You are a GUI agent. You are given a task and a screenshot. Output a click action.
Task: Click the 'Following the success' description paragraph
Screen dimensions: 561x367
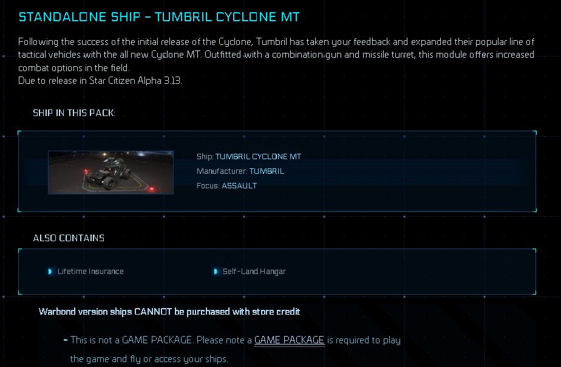(x=276, y=54)
